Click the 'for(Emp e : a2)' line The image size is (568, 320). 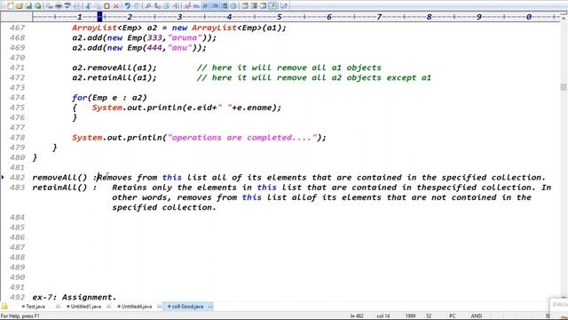(109, 98)
